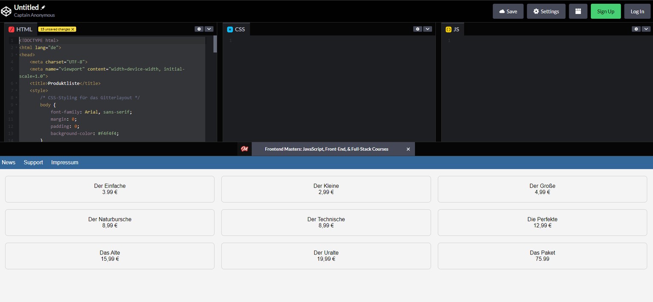The image size is (653, 302).
Task: Select the Die Perfekte product card
Action: pos(542,223)
